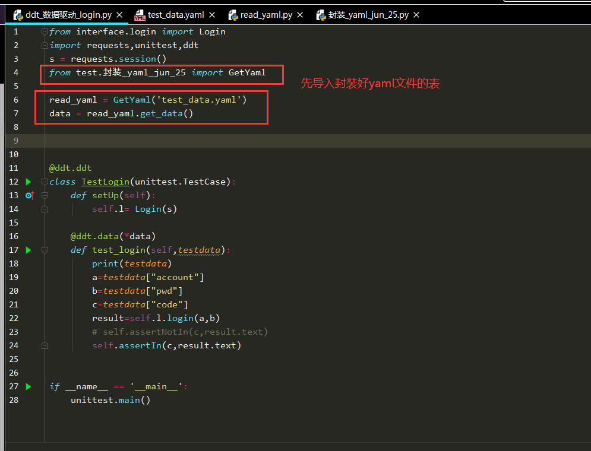Click the editor's right scrollbar area
Image resolution: width=591 pixels, height=451 pixels.
587,237
